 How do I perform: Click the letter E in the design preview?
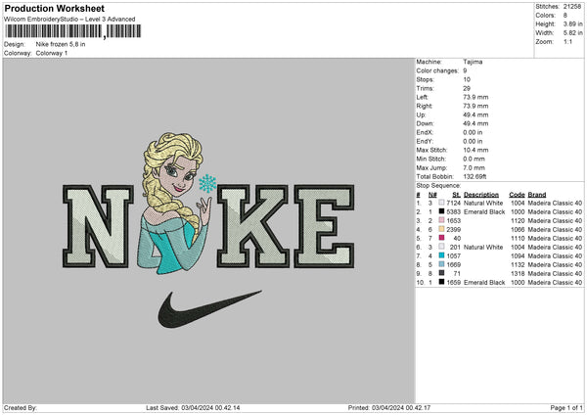click(324, 226)
